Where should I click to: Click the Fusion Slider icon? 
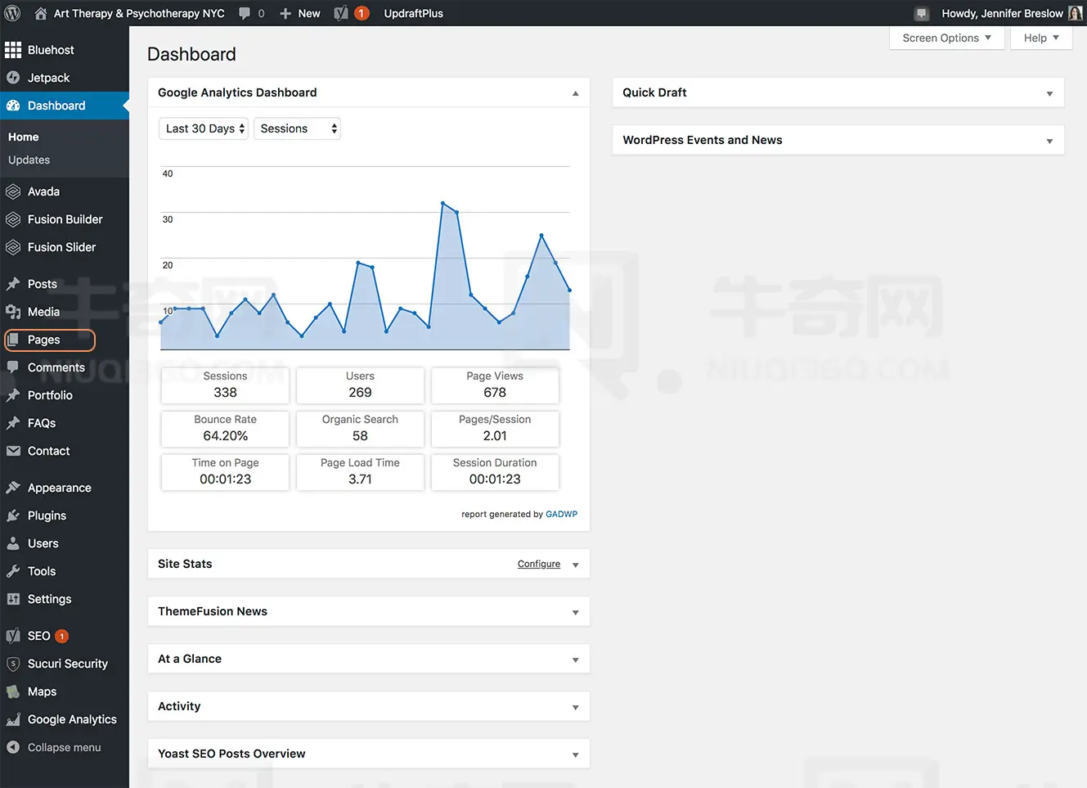pyautogui.click(x=13, y=247)
